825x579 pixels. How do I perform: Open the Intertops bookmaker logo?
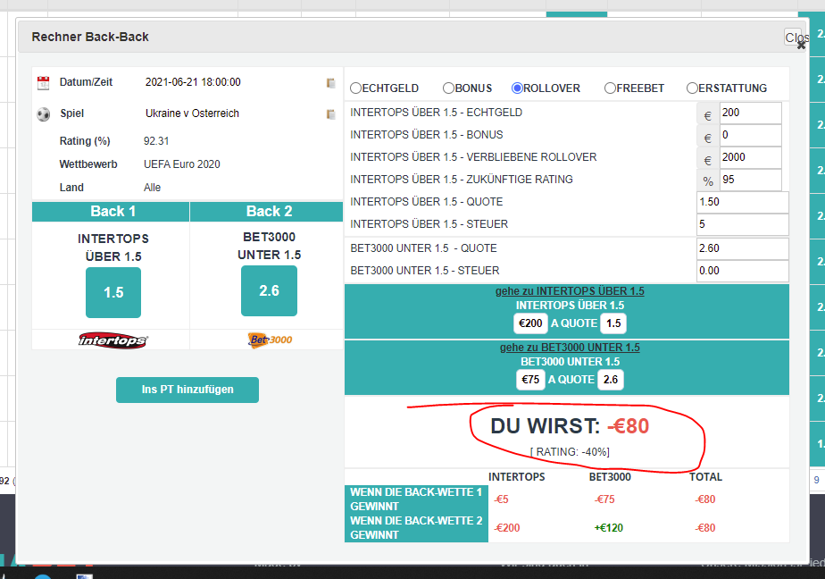(113, 340)
